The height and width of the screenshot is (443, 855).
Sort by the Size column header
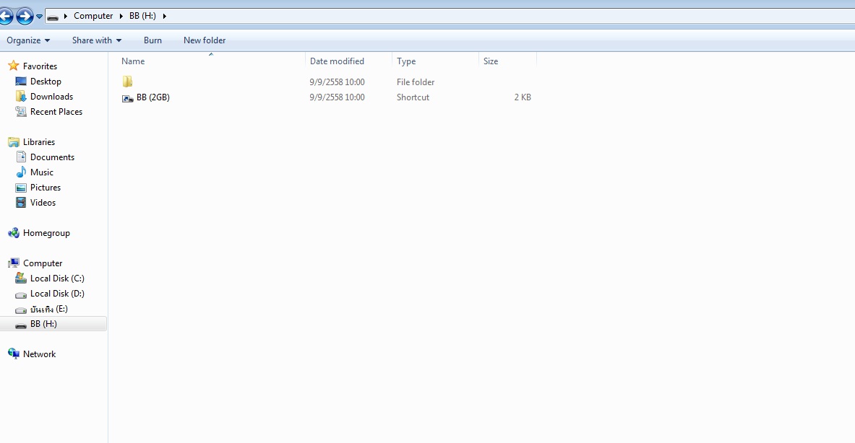[x=491, y=61]
